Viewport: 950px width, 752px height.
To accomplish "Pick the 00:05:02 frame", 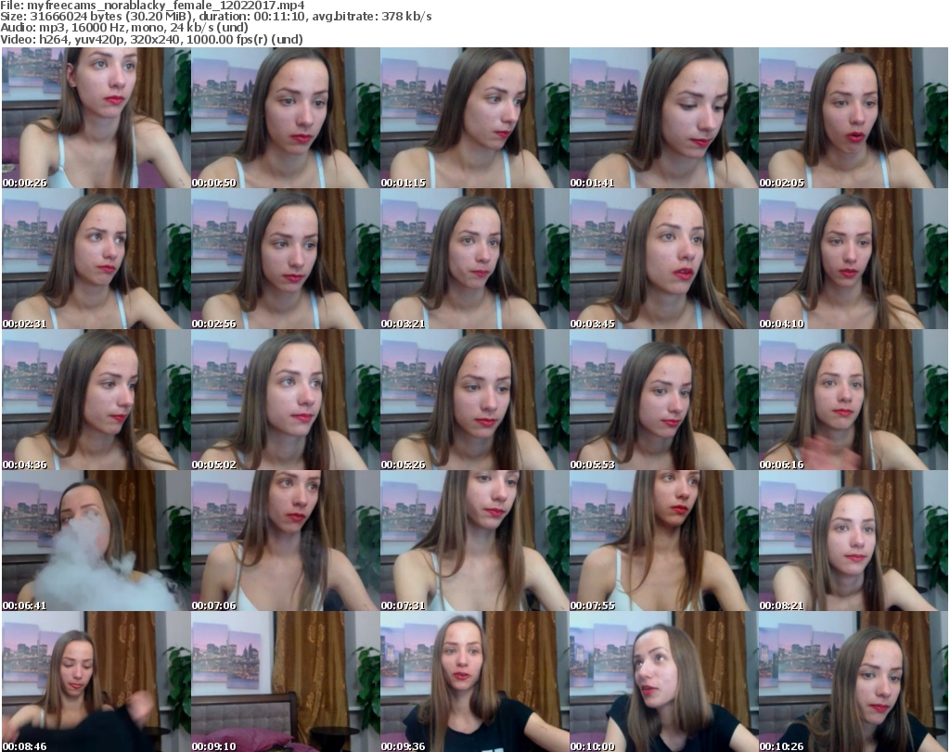I will [x=286, y=401].
